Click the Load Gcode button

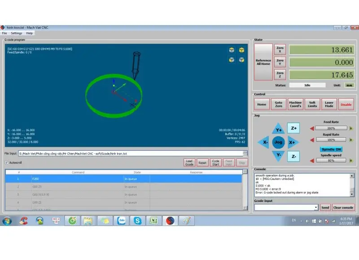(x=189, y=162)
